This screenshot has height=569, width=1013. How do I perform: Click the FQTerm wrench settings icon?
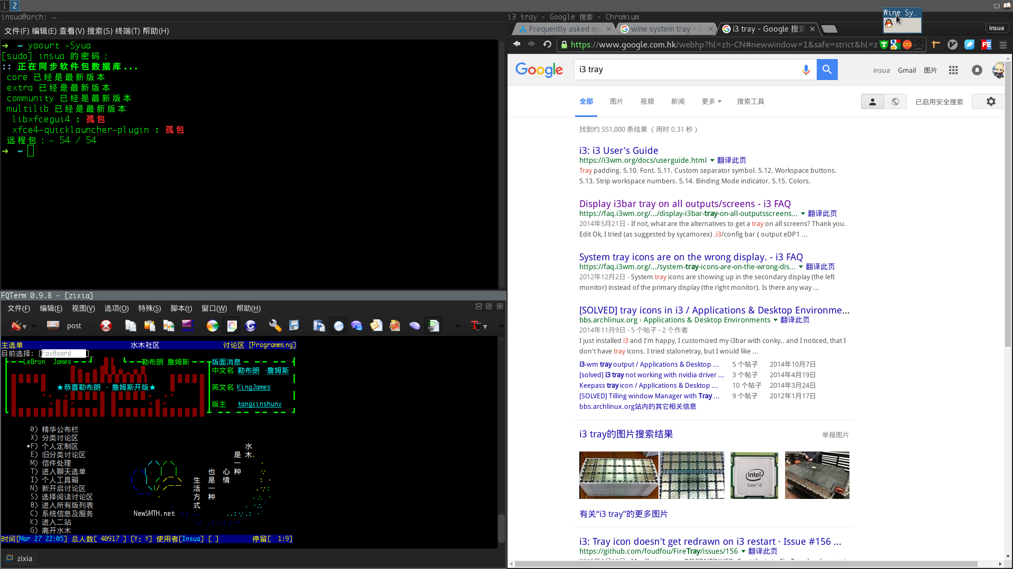coord(274,326)
